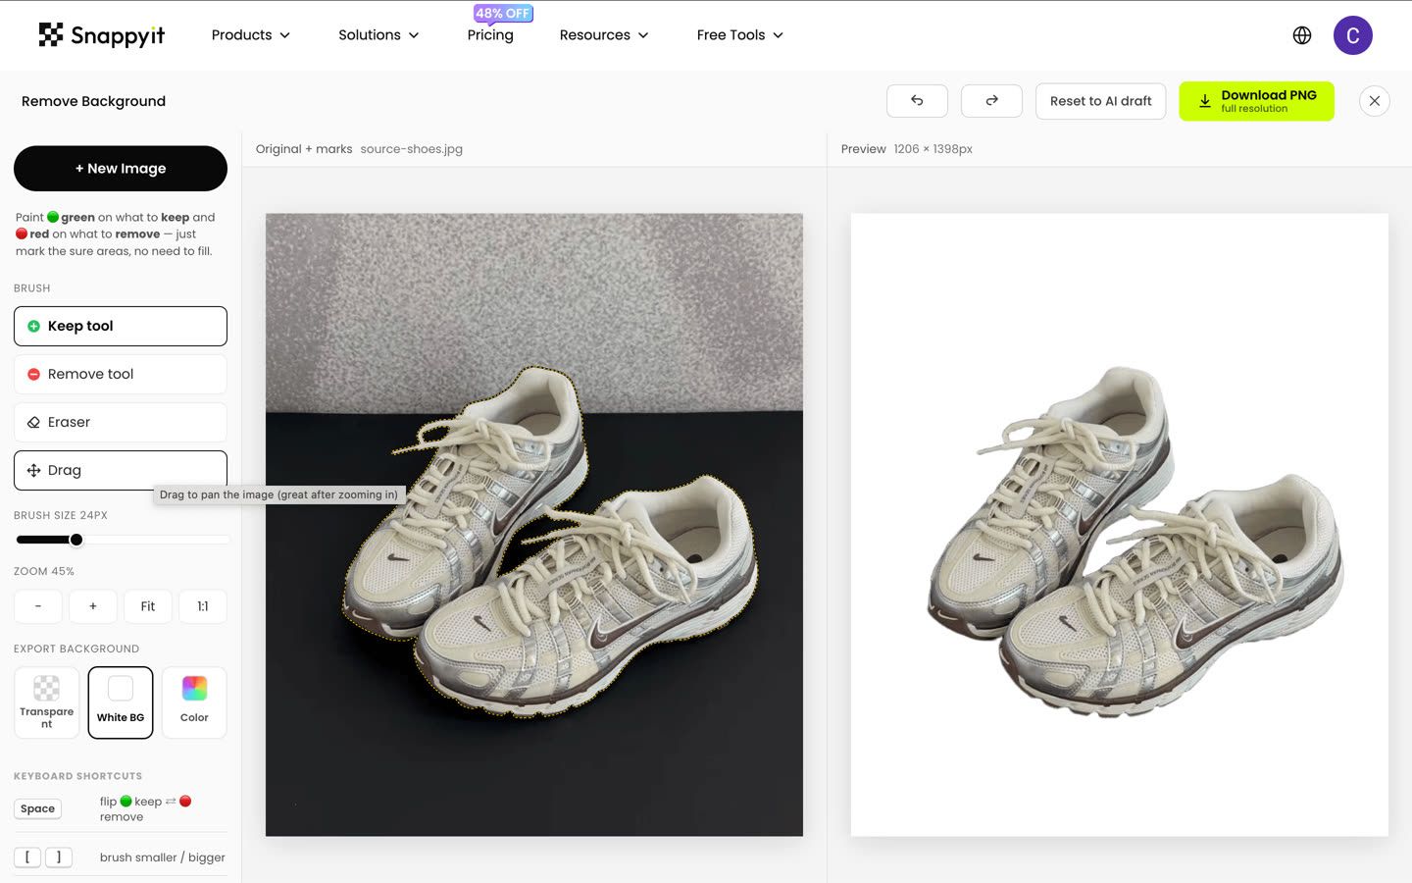The width and height of the screenshot is (1412, 883).
Task: Select the Keep tool
Action: click(121, 326)
